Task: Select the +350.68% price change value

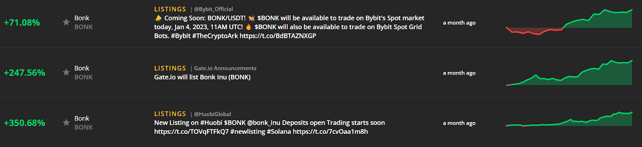Action: point(24,123)
